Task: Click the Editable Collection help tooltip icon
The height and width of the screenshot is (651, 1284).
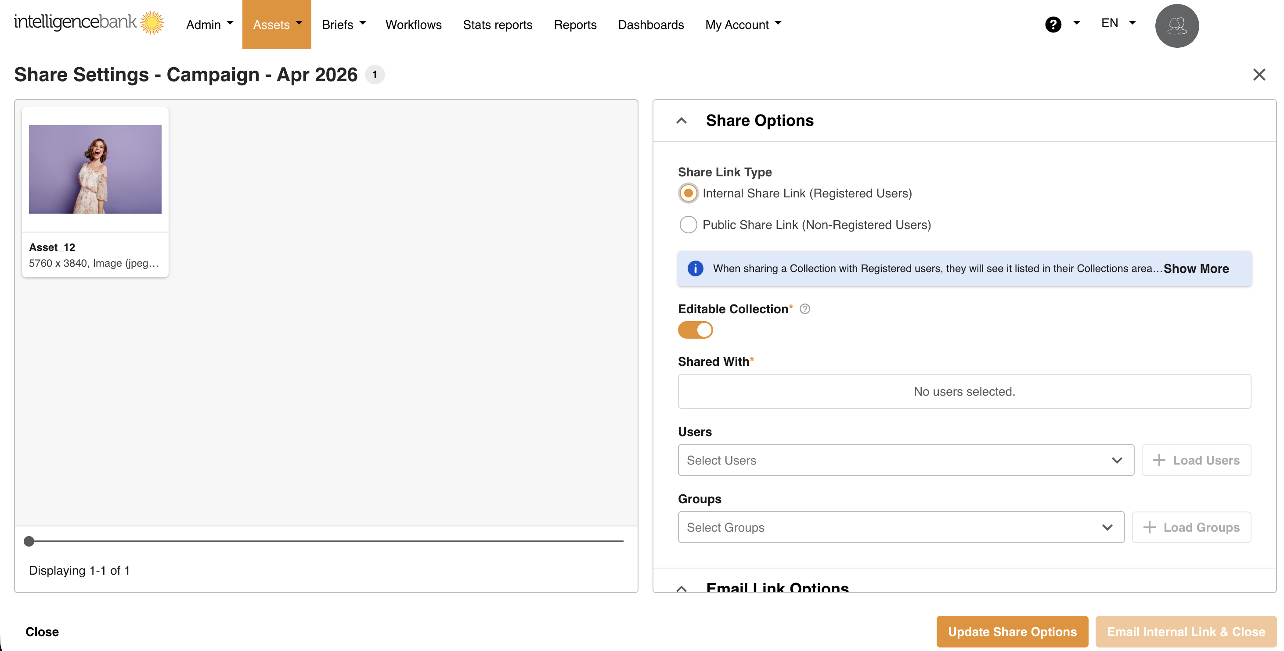Action: coord(804,309)
